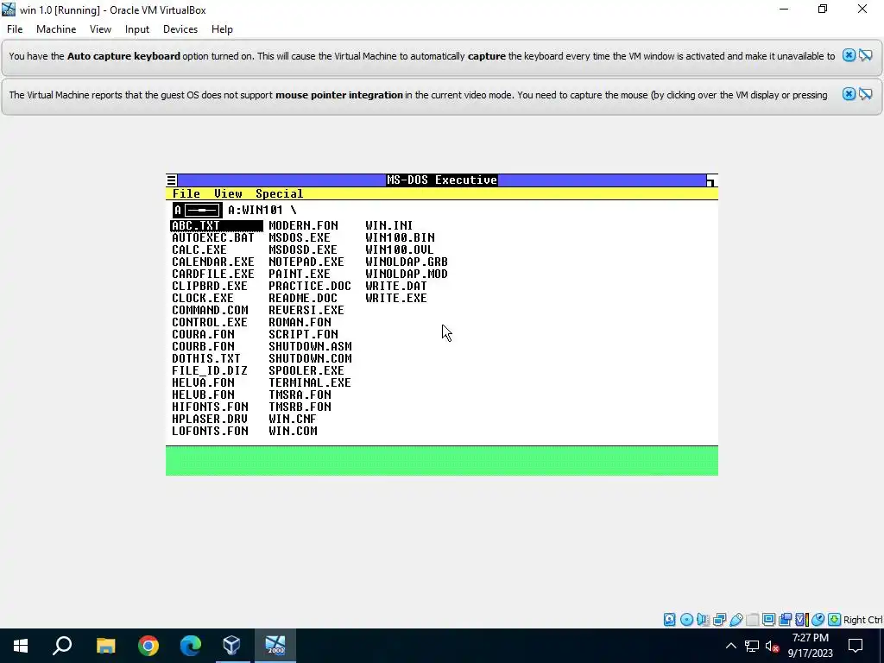Select WIN.COM in the file list
Image resolution: width=884 pixels, height=663 pixels.
pos(293,432)
